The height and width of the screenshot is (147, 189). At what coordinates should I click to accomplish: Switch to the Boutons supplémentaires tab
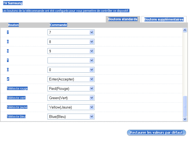click(x=164, y=19)
